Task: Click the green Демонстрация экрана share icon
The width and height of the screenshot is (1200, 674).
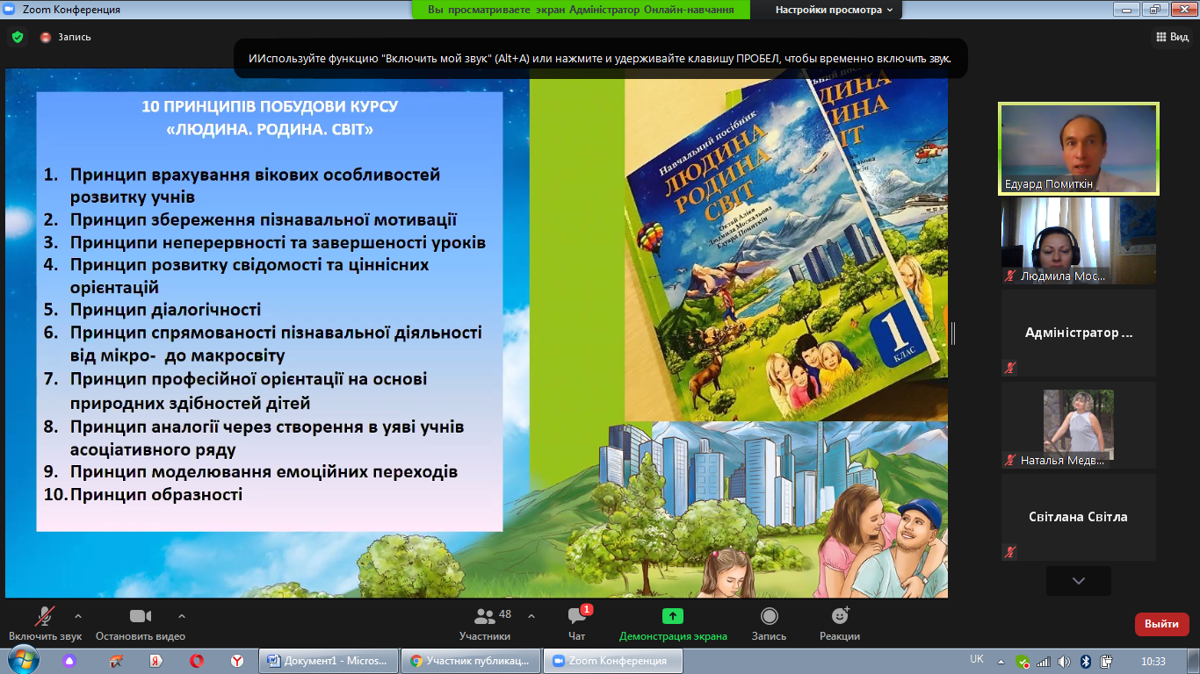Action: coord(673,616)
